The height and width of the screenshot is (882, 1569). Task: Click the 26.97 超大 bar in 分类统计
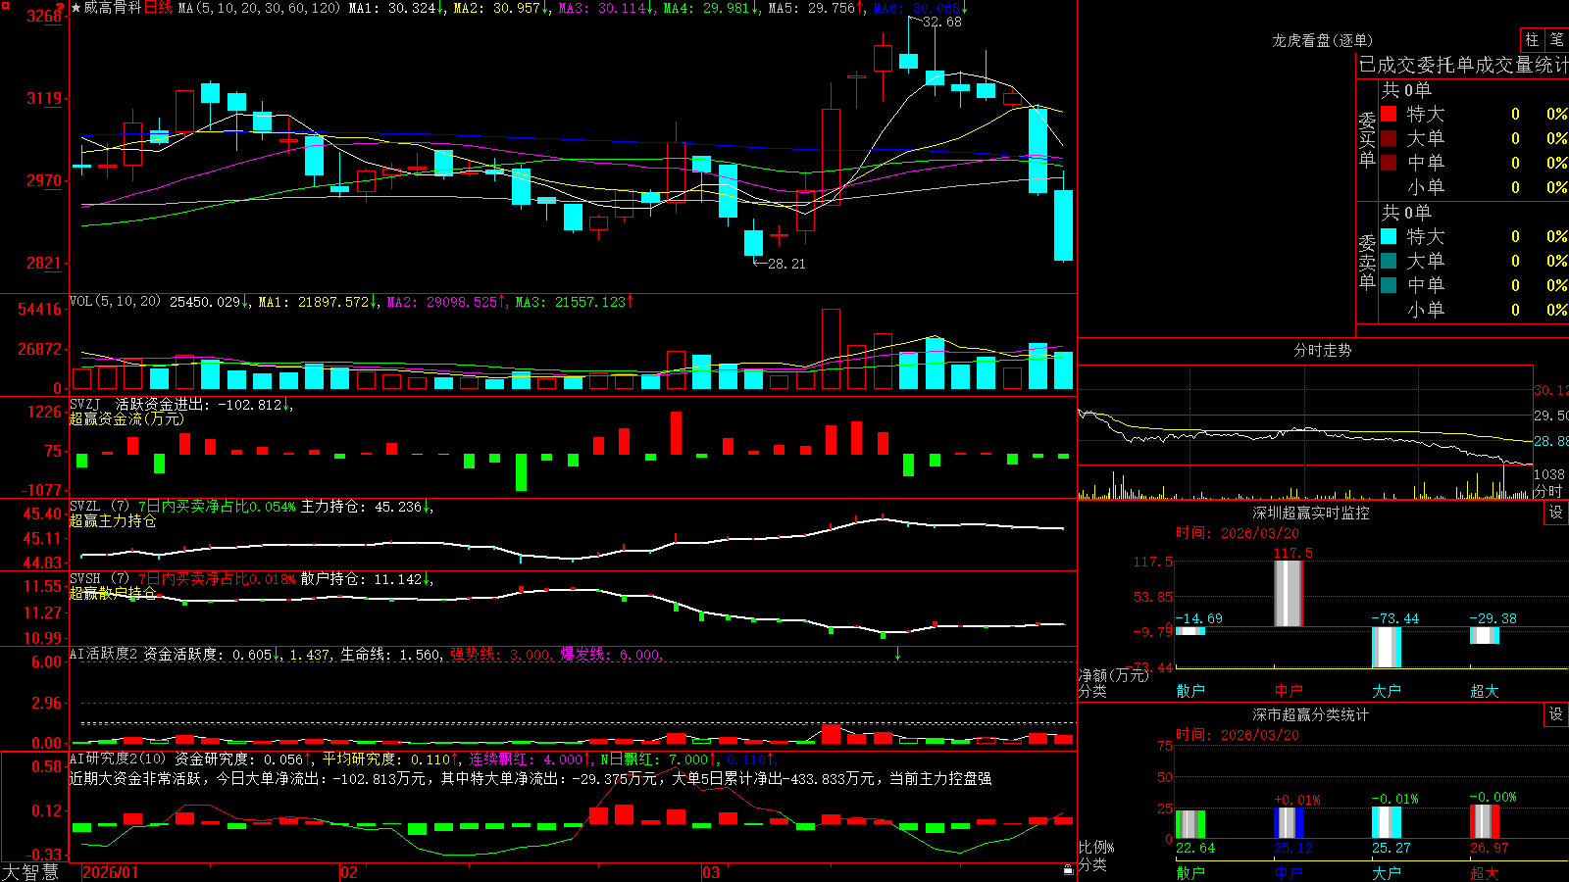tap(1484, 821)
